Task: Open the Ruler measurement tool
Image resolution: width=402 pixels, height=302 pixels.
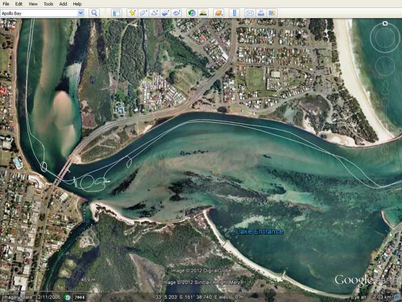Action: (x=234, y=13)
